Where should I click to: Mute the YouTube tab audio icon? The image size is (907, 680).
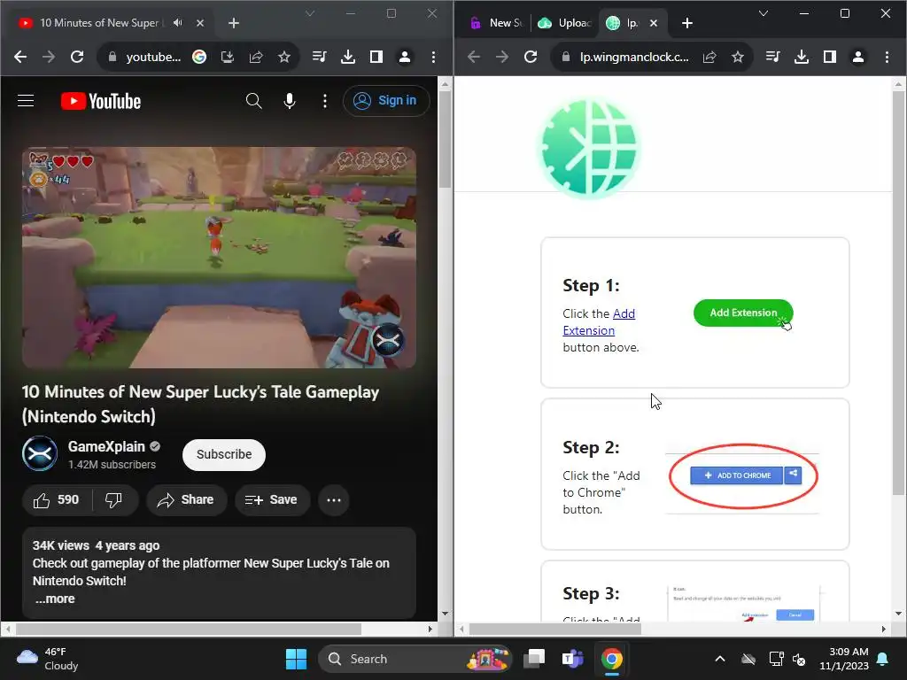click(177, 22)
